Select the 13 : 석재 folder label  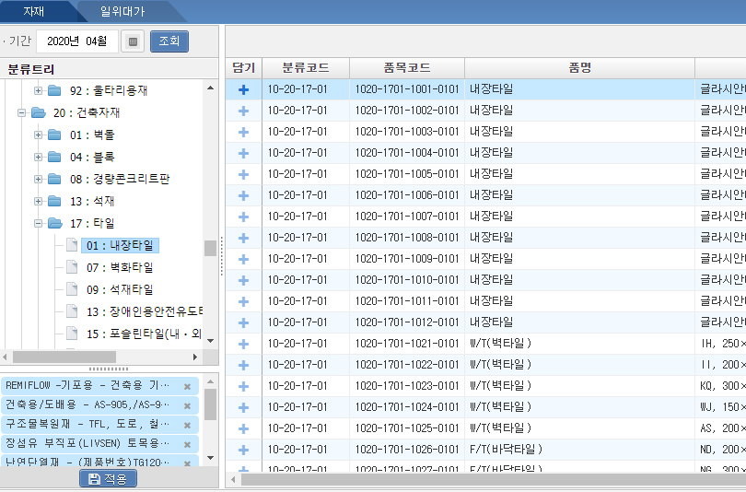92,201
